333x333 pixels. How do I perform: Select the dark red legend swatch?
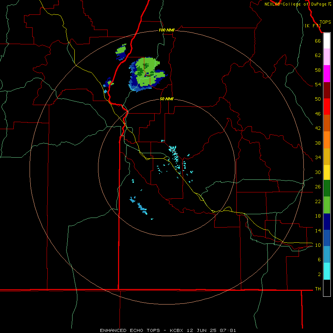coord(327,90)
